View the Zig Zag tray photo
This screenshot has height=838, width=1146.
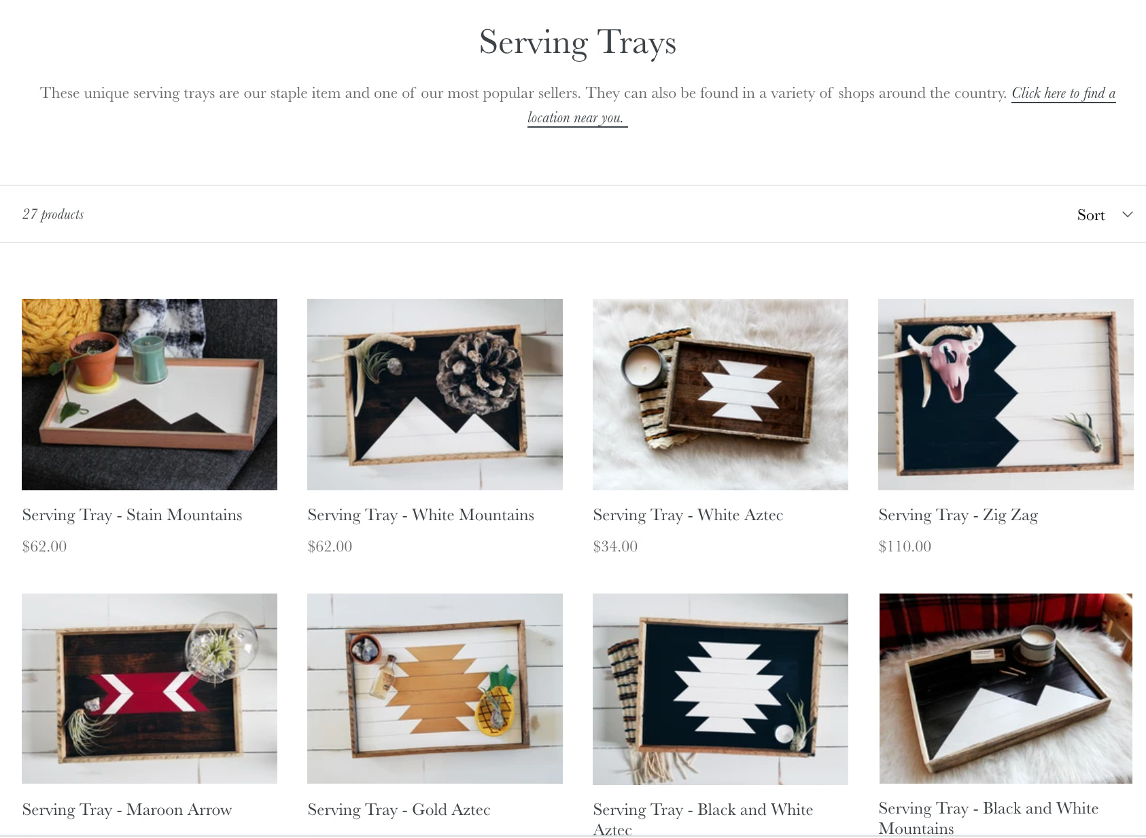point(1006,395)
